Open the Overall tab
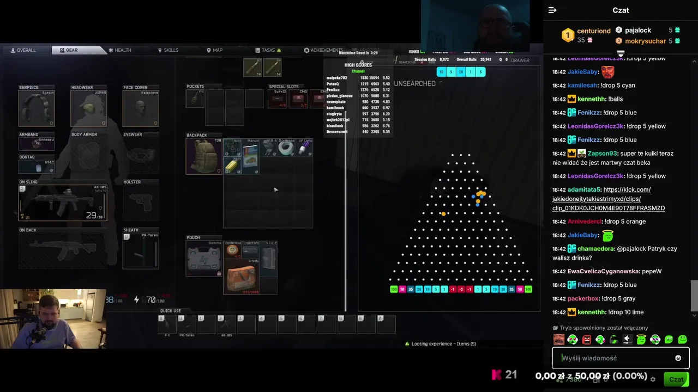Screen dimensions: 698x392 (23, 50)
